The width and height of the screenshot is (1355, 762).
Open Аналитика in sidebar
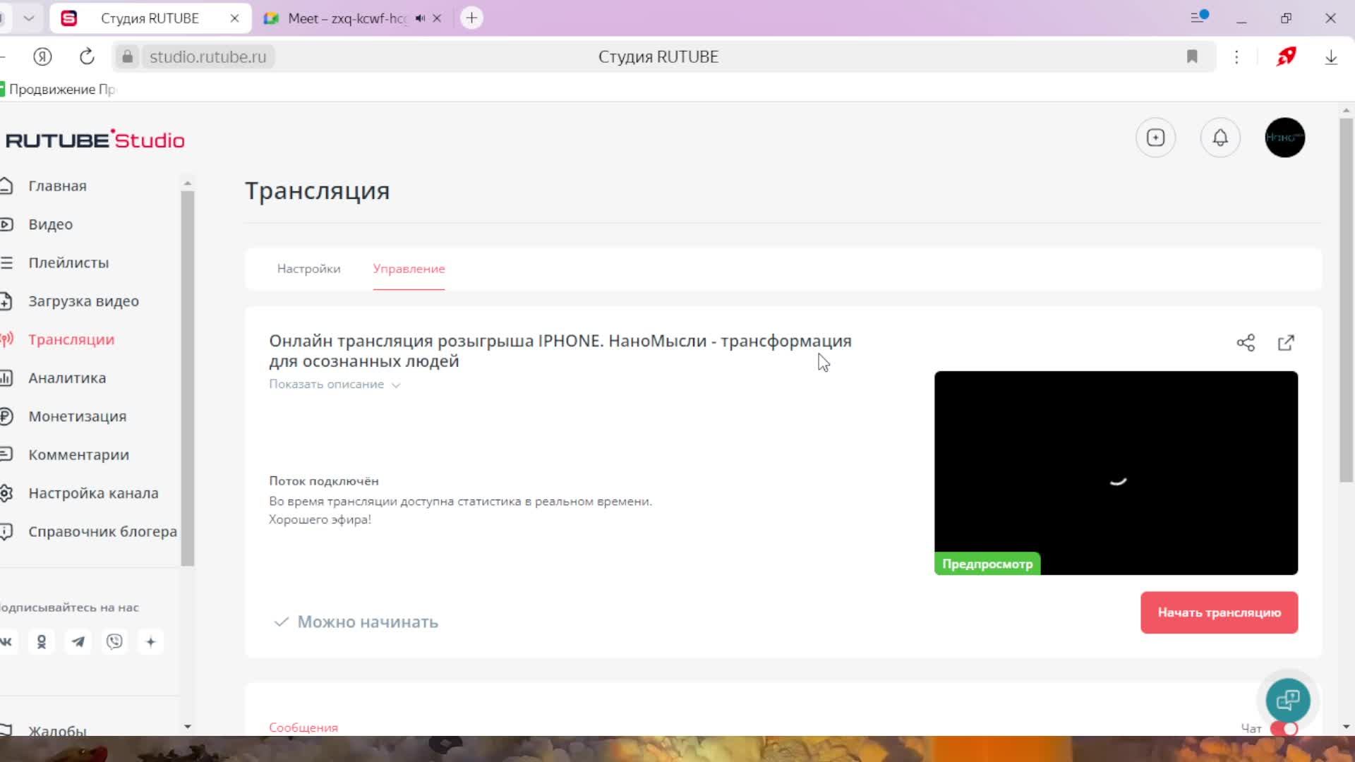(67, 378)
